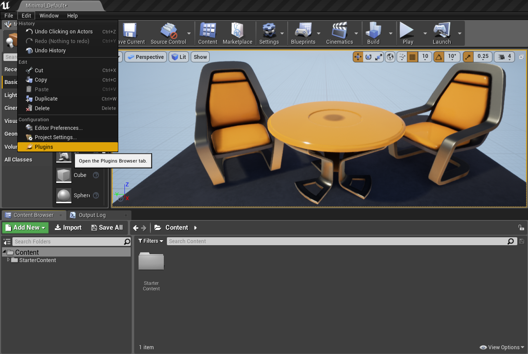Viewport: 528px width, 354px height.
Task: Open rotation snap 10° dropdown
Action: click(452, 57)
